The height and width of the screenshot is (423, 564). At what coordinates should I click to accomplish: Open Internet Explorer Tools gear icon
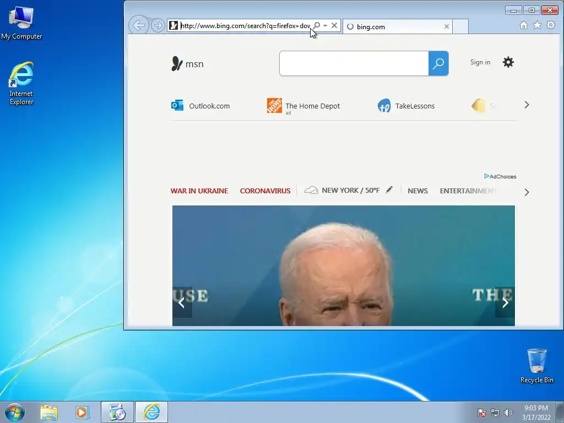pos(551,25)
